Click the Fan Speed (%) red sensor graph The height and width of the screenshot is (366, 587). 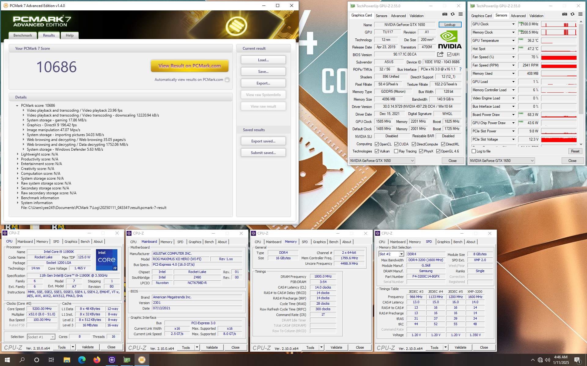pos(559,57)
